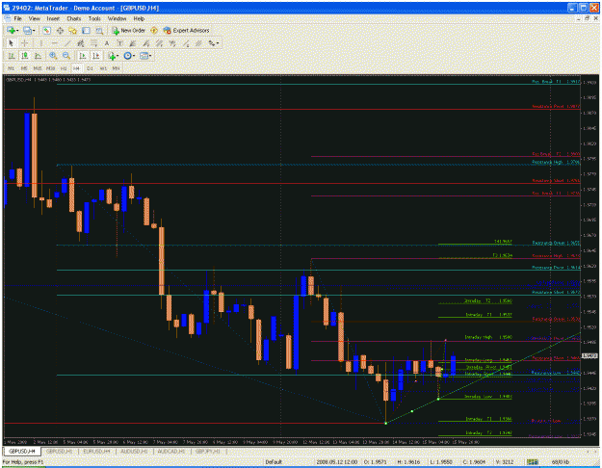The height and width of the screenshot is (468, 602).
Task: Open the Navigator favorites-folder icon
Action: (x=73, y=30)
